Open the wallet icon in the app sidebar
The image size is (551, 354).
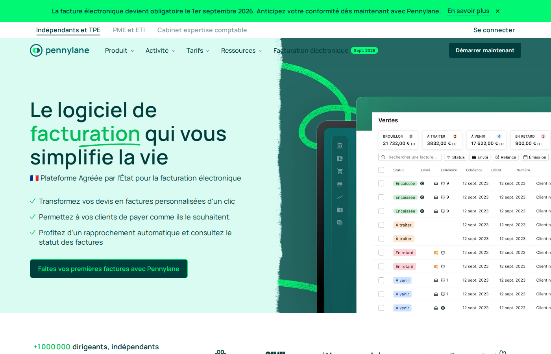click(340, 159)
